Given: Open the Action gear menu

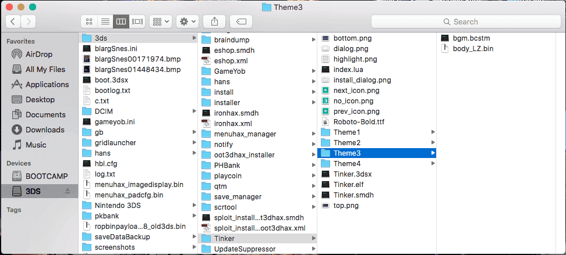Looking at the screenshot, I should 188,21.
